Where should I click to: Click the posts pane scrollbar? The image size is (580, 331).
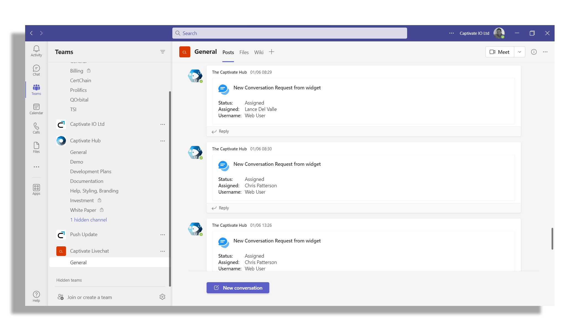(x=552, y=239)
